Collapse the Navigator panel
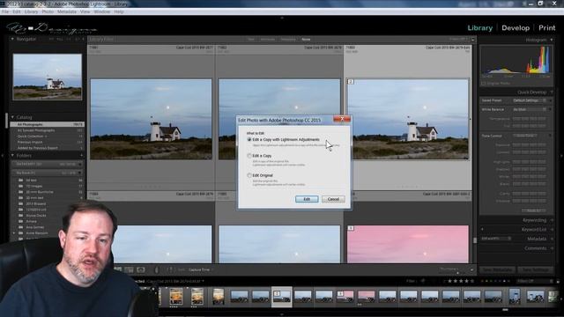This screenshot has height=317, width=564. [12, 39]
